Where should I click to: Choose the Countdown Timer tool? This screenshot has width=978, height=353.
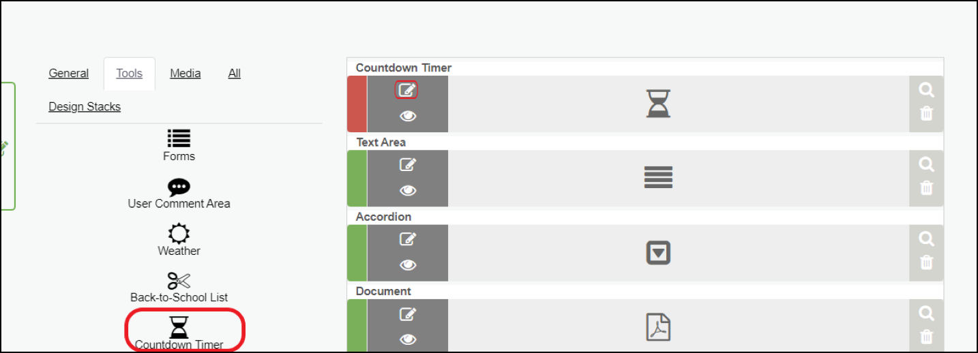(x=179, y=328)
